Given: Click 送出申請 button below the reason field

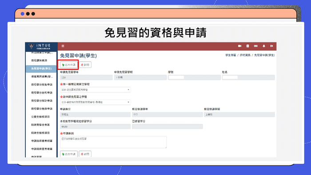Looking at the screenshot, I should [x=68, y=154].
